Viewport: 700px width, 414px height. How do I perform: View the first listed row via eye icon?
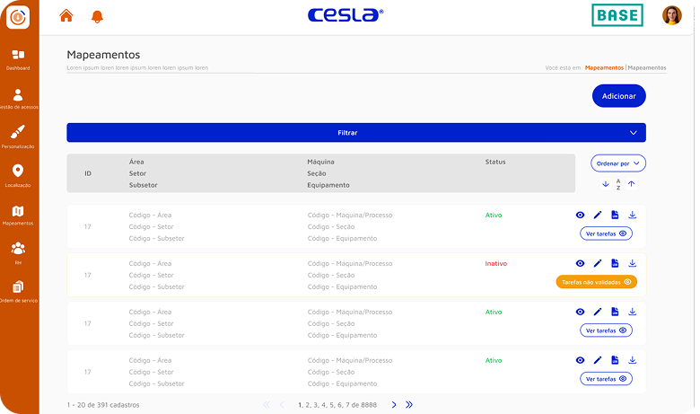580,216
